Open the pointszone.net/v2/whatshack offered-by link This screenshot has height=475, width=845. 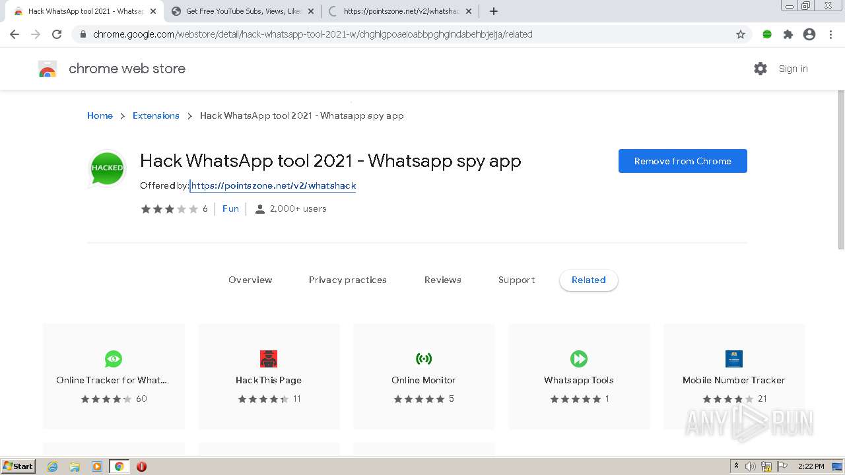(273, 185)
